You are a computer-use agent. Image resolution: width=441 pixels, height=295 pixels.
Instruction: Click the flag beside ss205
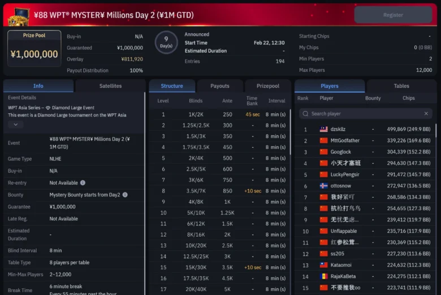tap(324, 254)
